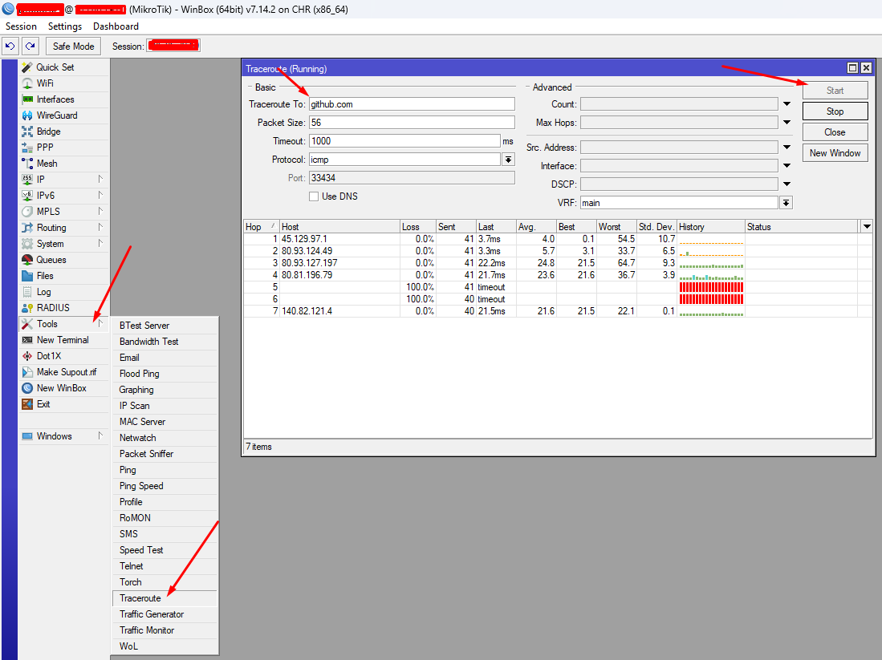Click the Undo arrow icon in toolbar
Image resolution: width=882 pixels, height=660 pixels.
point(10,46)
